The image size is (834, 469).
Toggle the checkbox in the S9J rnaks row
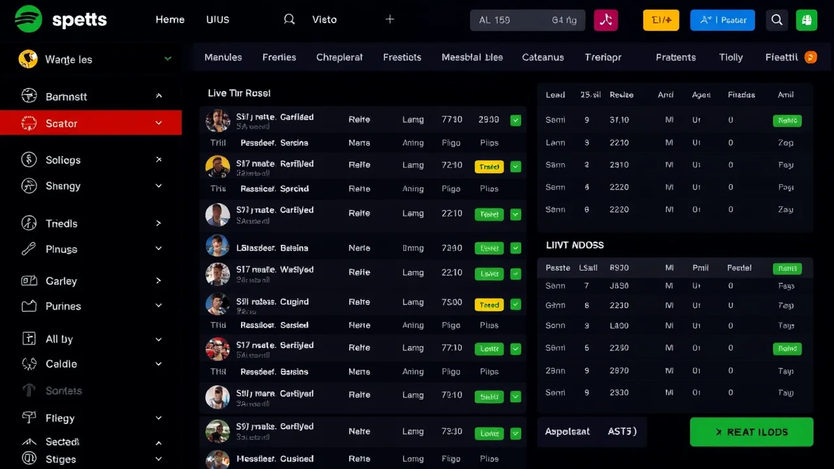515,433
